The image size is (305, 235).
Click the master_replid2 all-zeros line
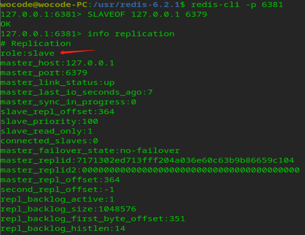coord(150,170)
